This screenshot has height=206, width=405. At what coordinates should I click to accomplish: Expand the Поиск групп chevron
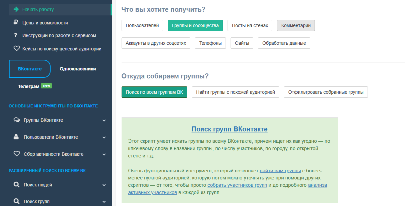tap(104, 202)
